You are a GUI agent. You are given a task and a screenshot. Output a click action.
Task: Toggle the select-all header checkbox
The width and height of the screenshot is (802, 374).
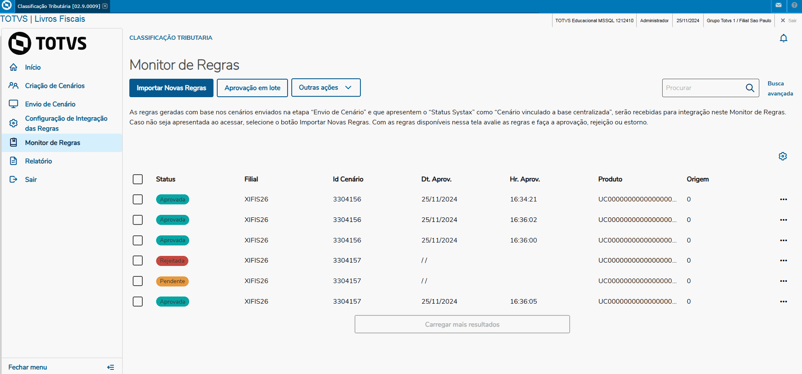pyautogui.click(x=138, y=179)
